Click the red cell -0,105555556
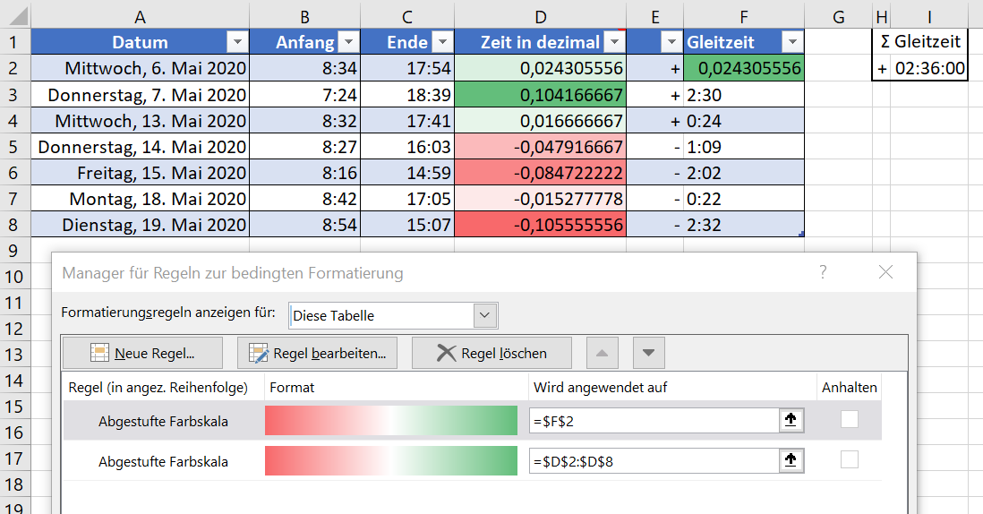This screenshot has height=514, width=983. [541, 225]
